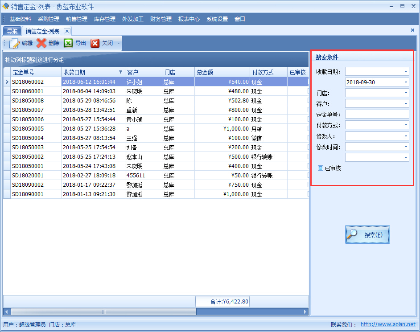Image resolution: width=420 pixels, height=332 pixels.
Task: Click the magnifier icon on the 搜索 button
Action: 352,234
